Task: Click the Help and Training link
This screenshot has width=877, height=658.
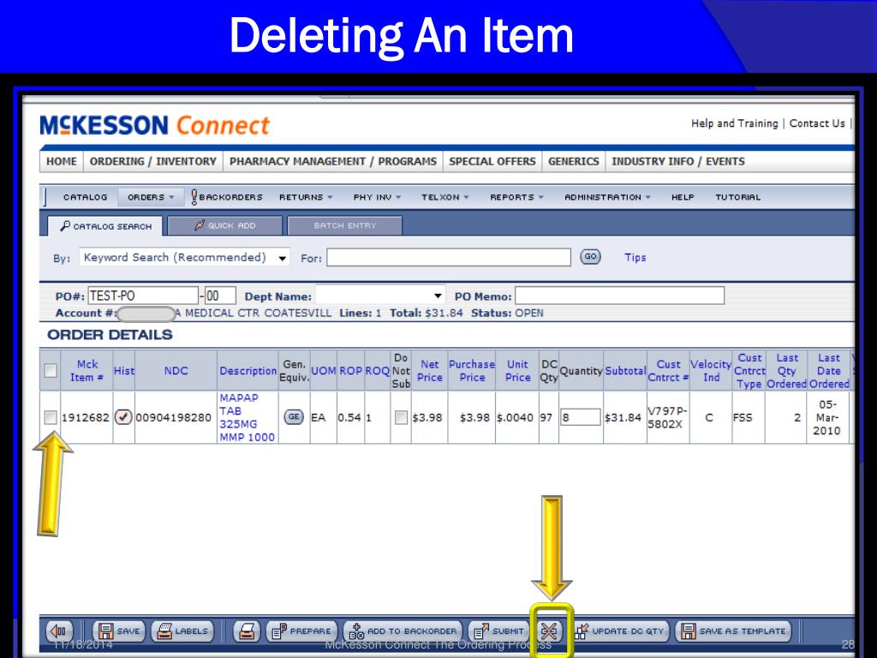Action: point(734,123)
